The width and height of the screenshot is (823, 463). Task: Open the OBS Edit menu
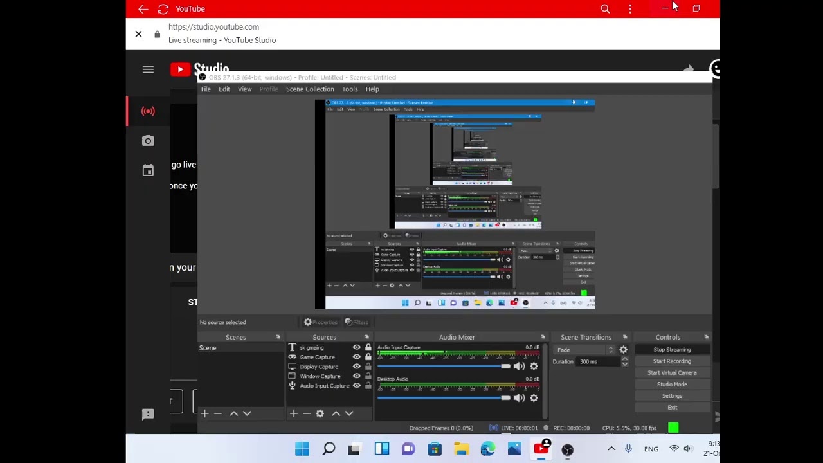[224, 89]
